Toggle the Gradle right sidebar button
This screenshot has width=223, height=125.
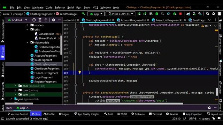click(x=221, y=24)
